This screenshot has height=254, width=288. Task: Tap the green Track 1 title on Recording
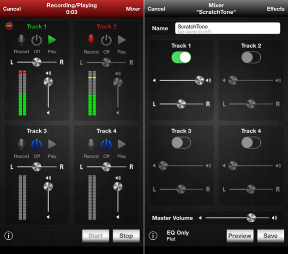pos(36,27)
